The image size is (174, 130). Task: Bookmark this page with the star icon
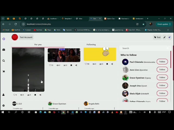[143, 24]
